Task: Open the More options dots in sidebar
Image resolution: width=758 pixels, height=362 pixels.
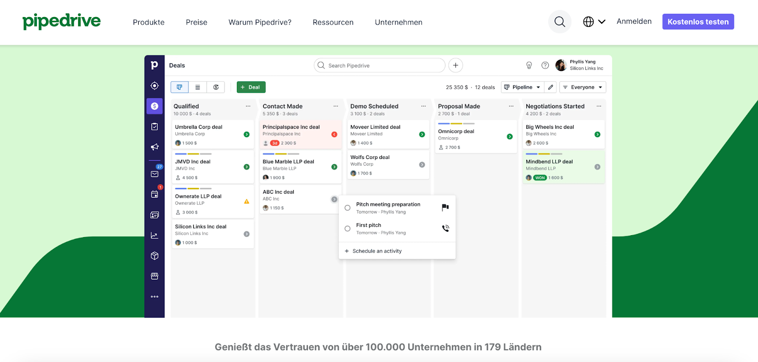Action: [154, 297]
